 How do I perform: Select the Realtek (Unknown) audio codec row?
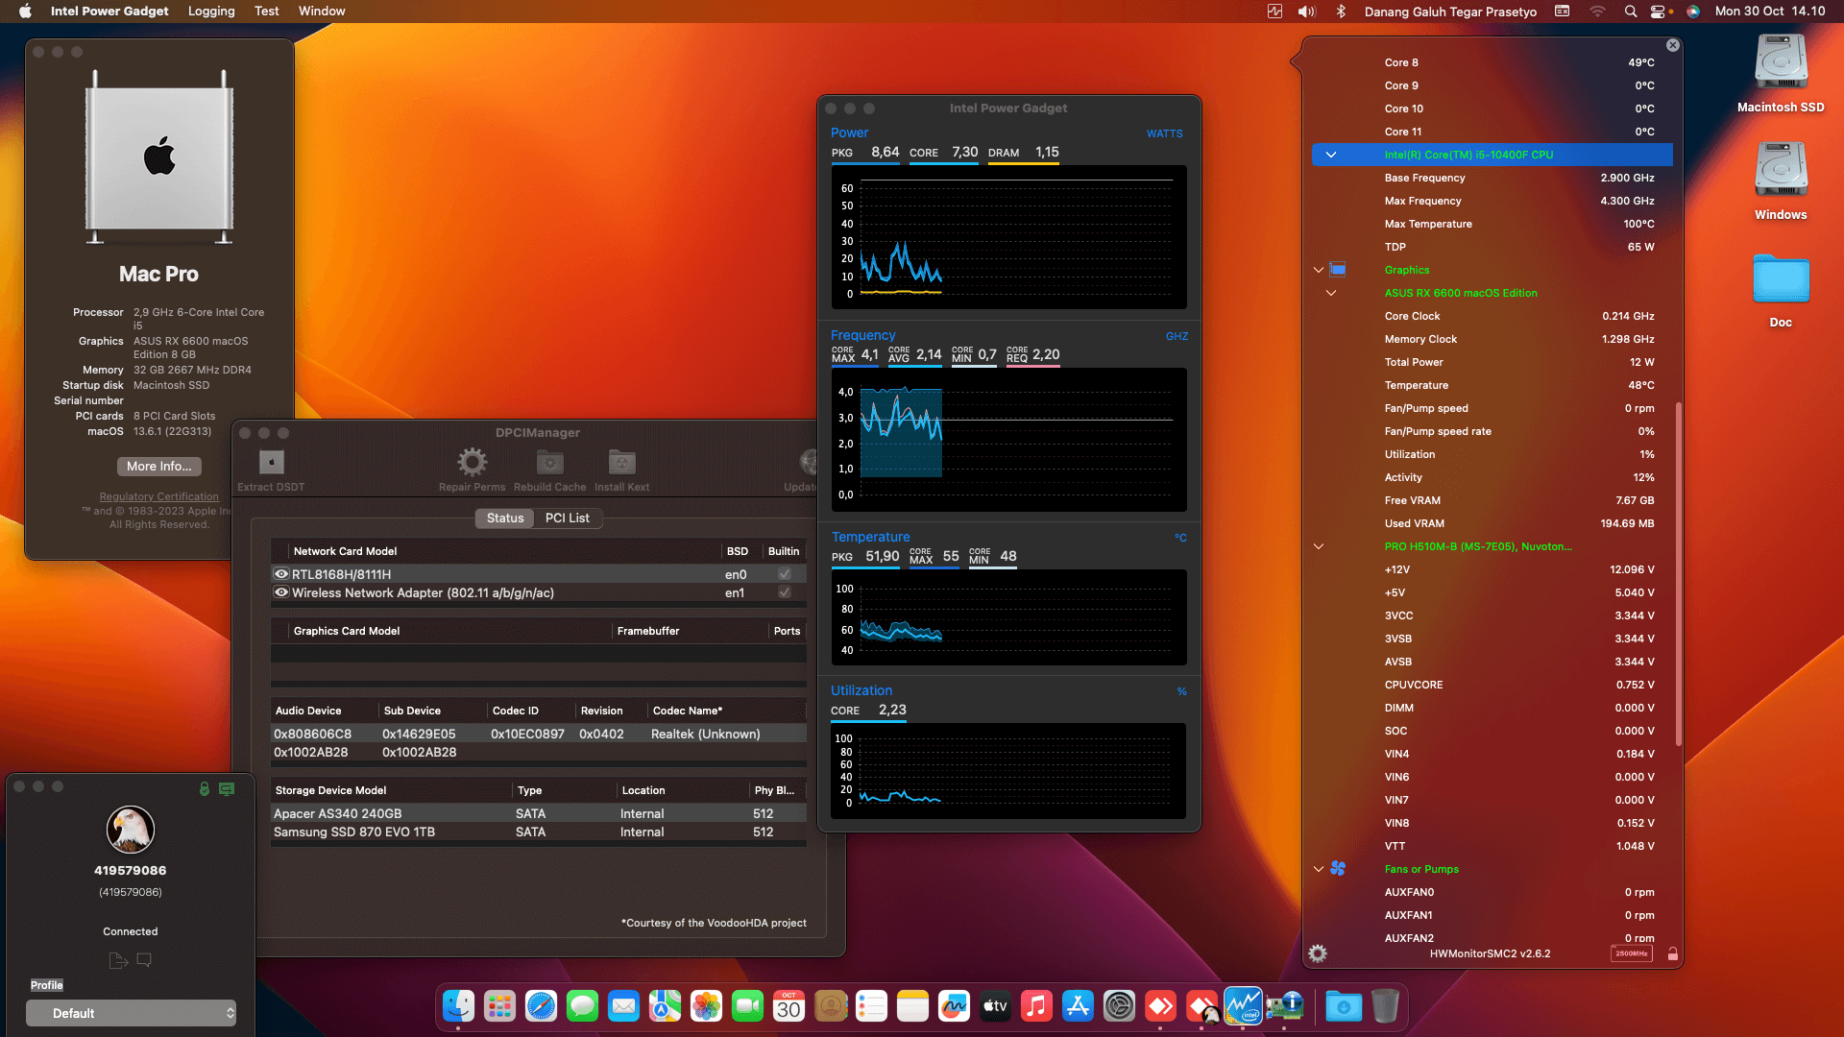tap(538, 735)
